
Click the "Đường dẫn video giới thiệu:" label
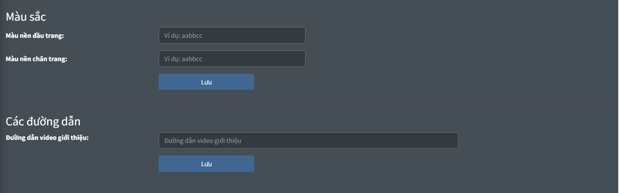[47, 138]
